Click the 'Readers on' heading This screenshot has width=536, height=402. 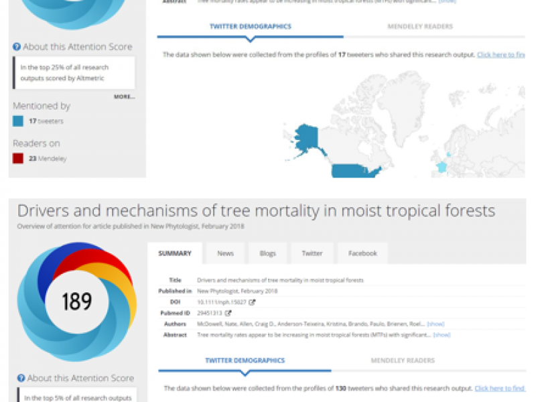(36, 143)
